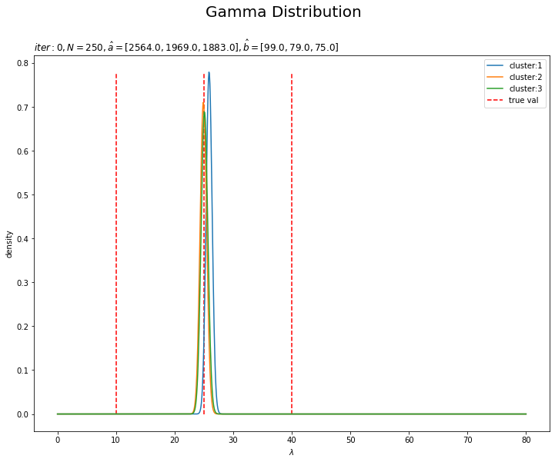Click the x-axis tick label 20
Screen dimensions: 555x462
pos(175,440)
